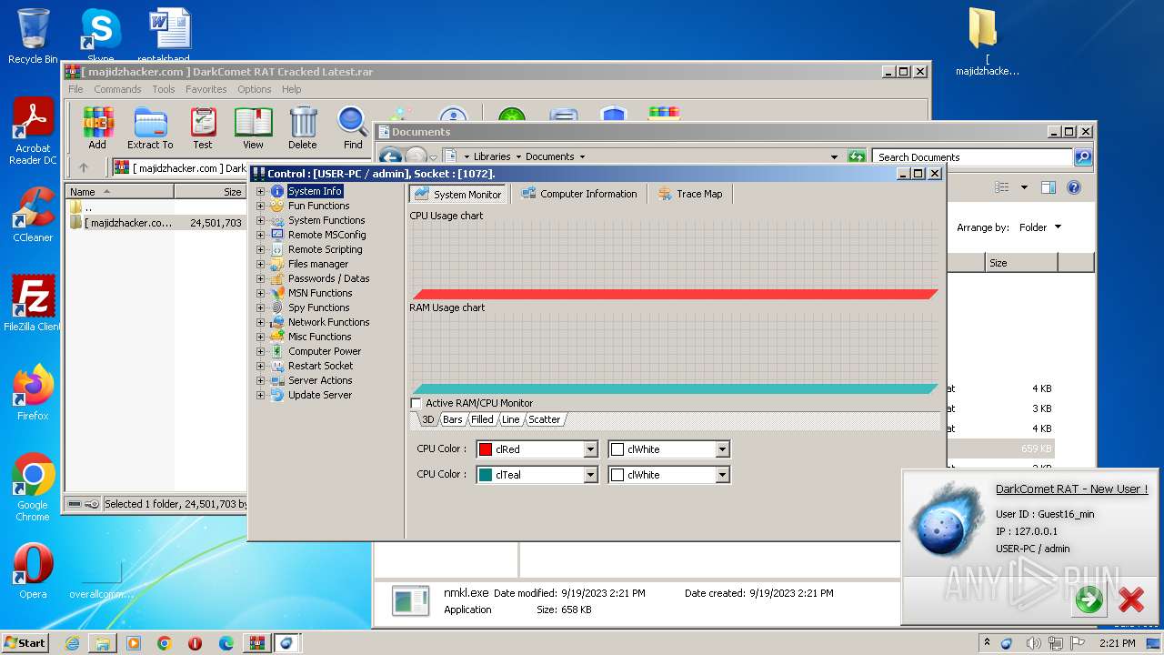Switch to System Monitor tab
Viewport: 1164px width, 655px height.
point(458,194)
